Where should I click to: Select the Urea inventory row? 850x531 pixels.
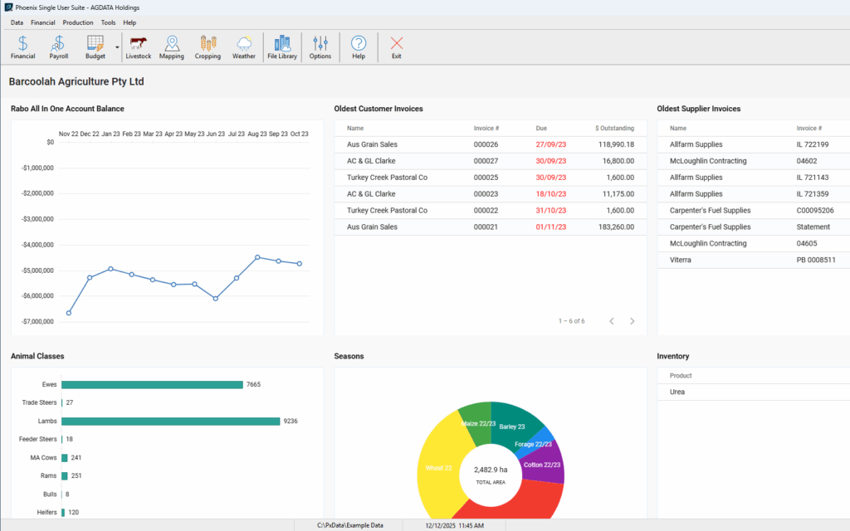[754, 392]
